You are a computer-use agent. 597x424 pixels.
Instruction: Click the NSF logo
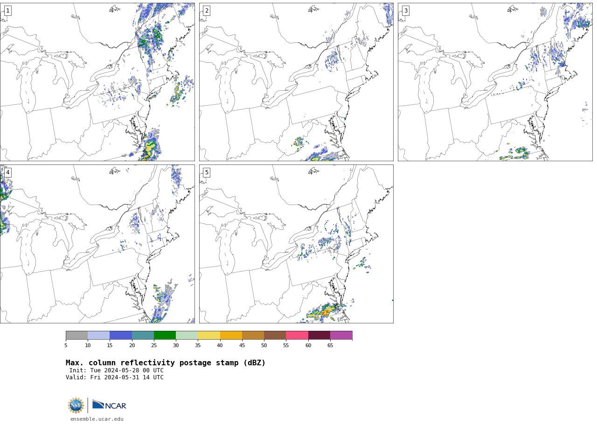tap(76, 405)
